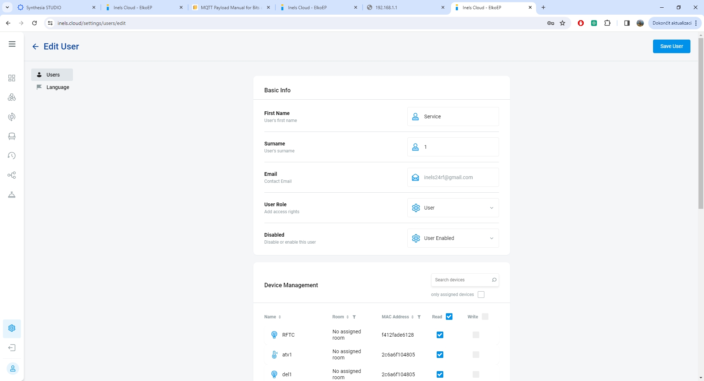The width and height of the screenshot is (704, 381).
Task: Expand the User Role dropdown
Action: (453, 208)
